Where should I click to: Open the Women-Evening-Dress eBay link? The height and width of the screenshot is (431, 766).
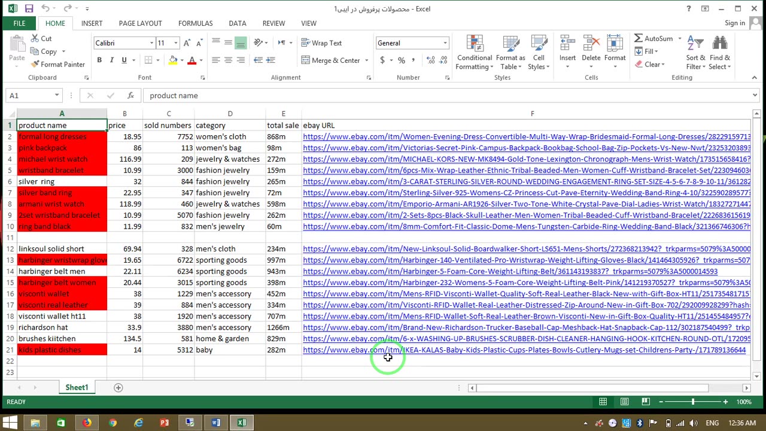point(527,136)
